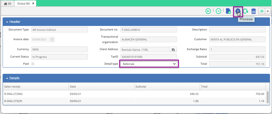
Task: Click the Client Address copy icon
Action: (x=173, y=50)
